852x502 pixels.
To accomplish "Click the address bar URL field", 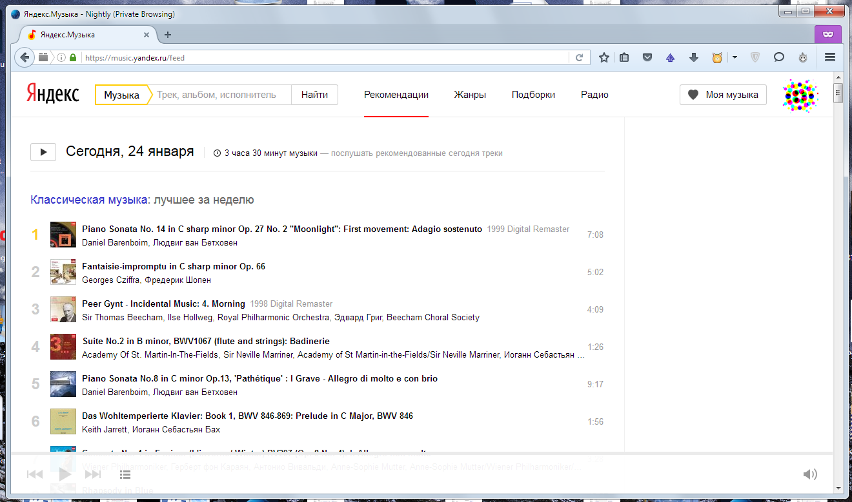I will [325, 57].
